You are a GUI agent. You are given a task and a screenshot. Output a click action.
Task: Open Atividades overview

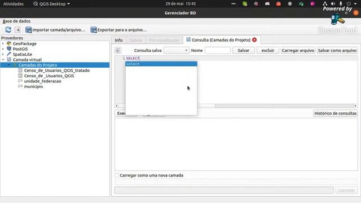point(14,4)
